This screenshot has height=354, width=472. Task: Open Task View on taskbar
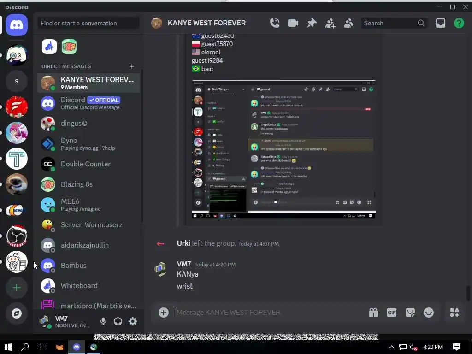pyautogui.click(x=41, y=347)
